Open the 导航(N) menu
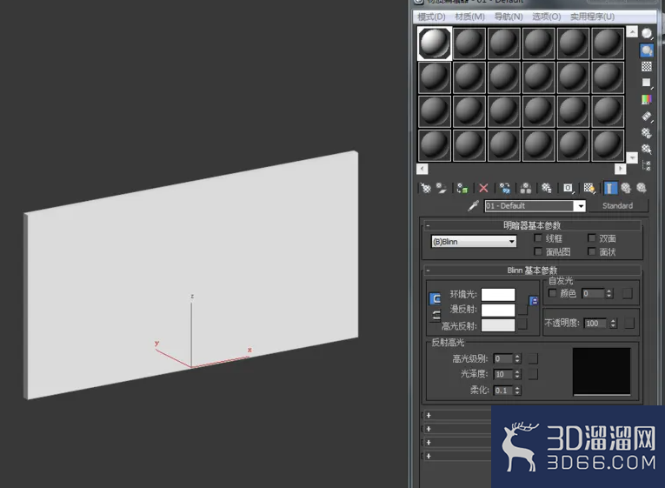The height and width of the screenshot is (488, 665). [x=508, y=17]
